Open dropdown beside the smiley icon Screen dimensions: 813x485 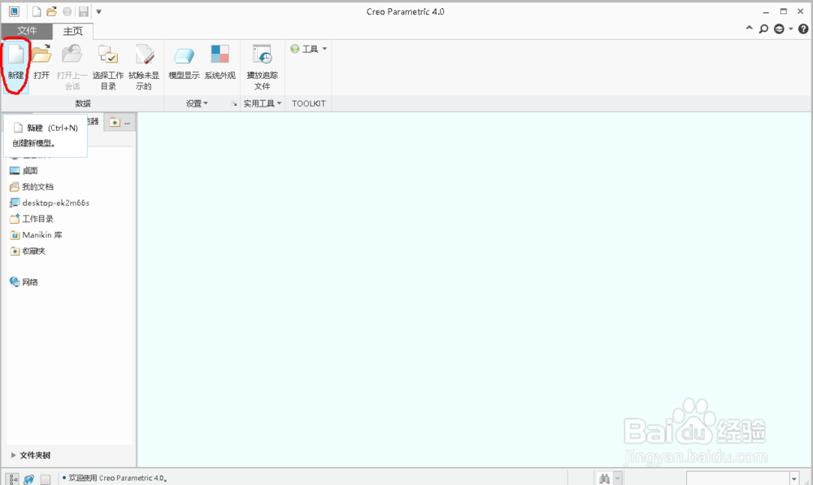point(791,29)
